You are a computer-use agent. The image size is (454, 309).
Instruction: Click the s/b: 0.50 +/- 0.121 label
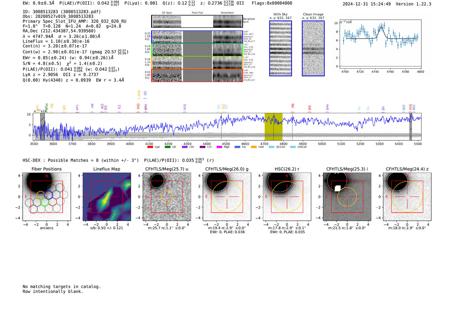click(x=107, y=228)
